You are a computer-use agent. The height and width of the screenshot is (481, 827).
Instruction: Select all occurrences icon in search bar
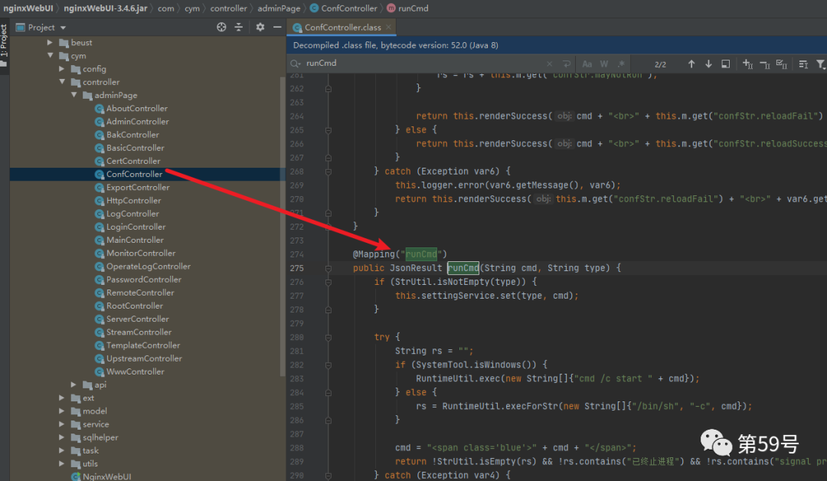[782, 64]
